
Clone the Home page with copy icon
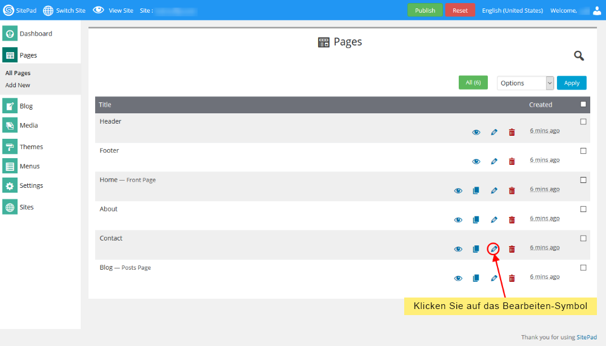coord(476,191)
